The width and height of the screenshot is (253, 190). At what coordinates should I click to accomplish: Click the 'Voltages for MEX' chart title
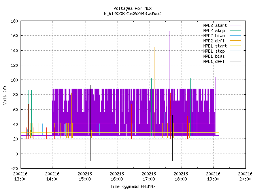click(132, 8)
